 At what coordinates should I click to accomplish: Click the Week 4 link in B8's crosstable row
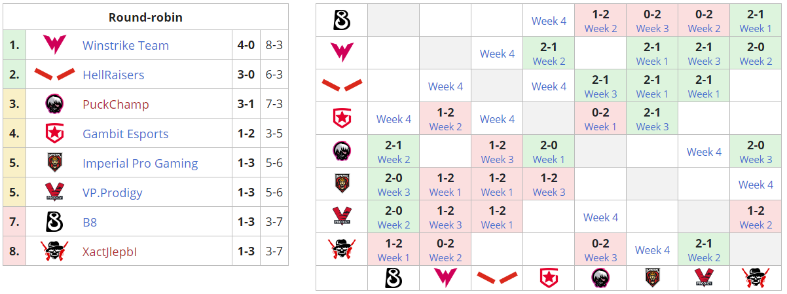click(x=549, y=21)
